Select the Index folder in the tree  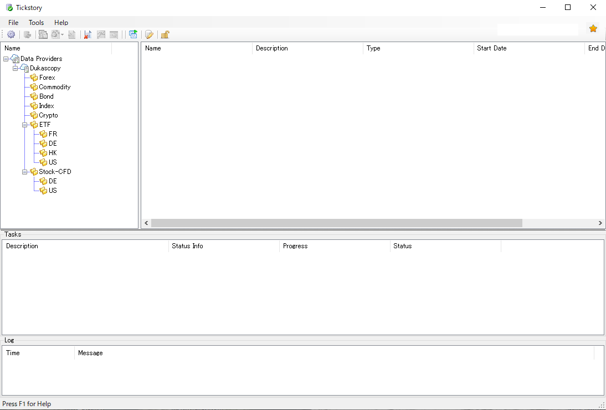(47, 106)
